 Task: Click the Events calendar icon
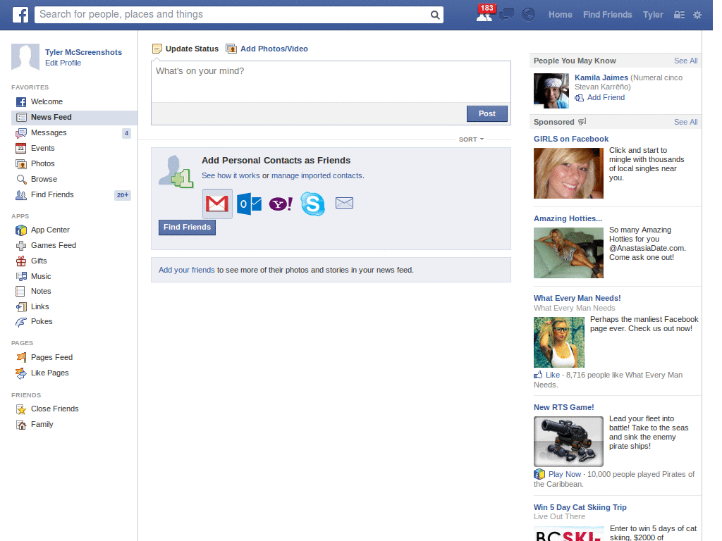[20, 148]
